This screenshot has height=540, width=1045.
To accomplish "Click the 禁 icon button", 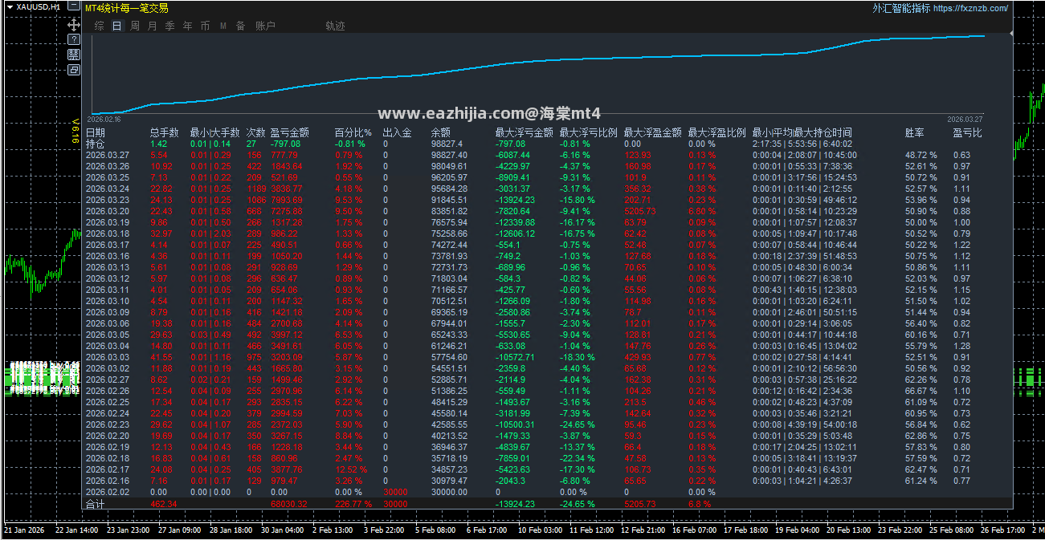I will tap(73, 55).
